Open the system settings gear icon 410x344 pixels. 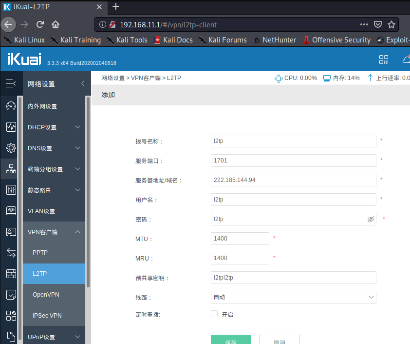(x=11, y=148)
